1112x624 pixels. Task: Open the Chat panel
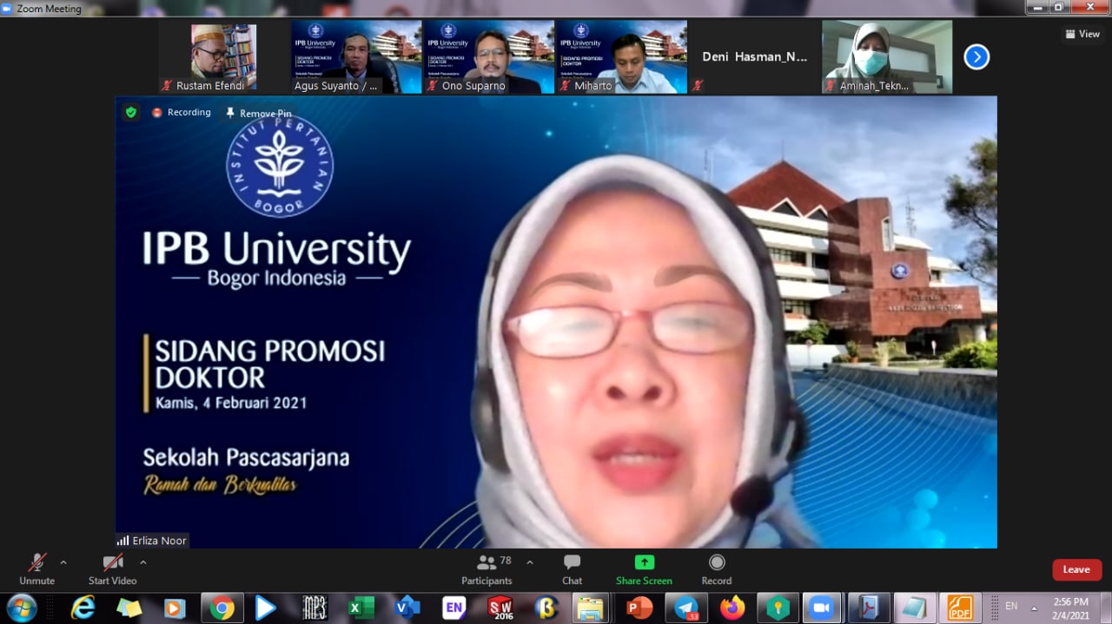point(572,568)
